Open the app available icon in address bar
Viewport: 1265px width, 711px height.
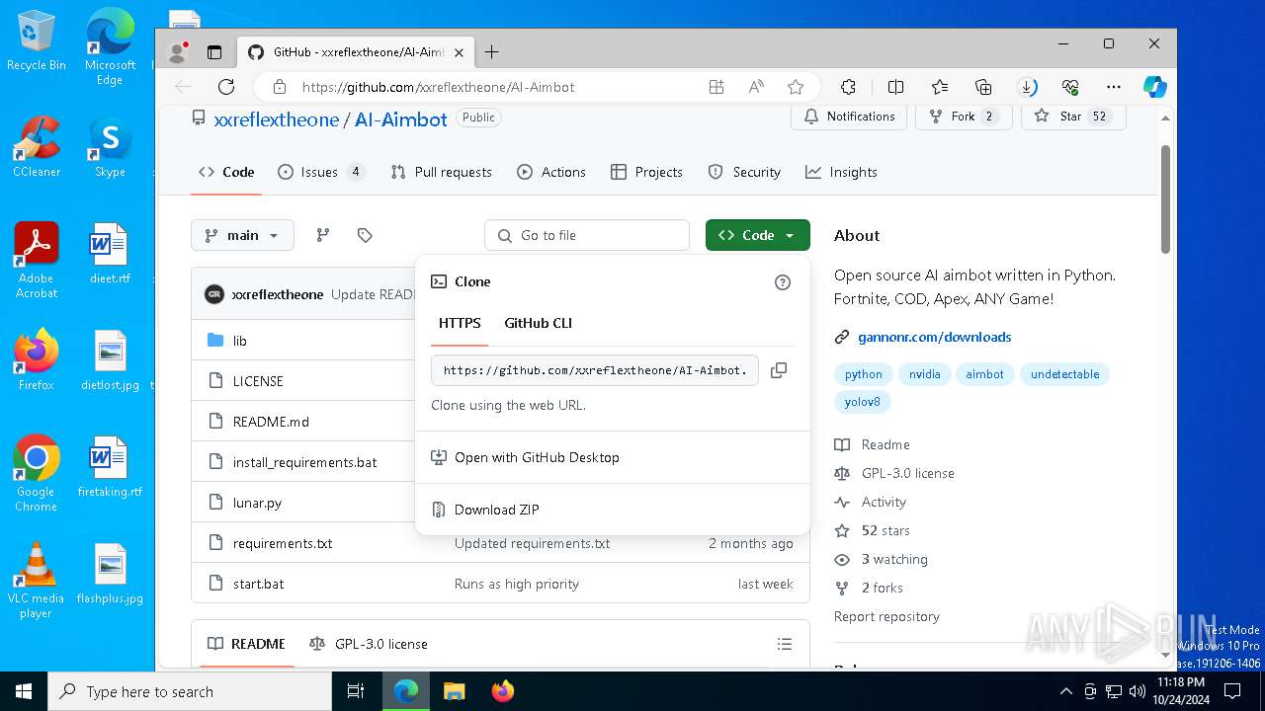point(717,87)
